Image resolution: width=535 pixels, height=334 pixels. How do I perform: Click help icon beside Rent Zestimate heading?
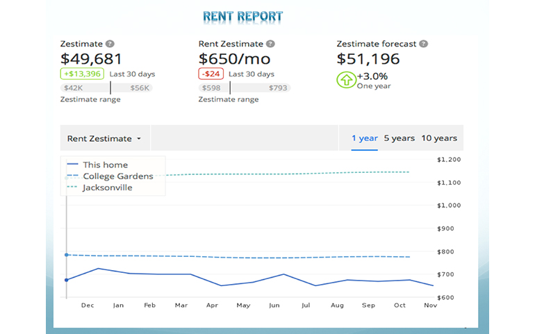(x=270, y=44)
